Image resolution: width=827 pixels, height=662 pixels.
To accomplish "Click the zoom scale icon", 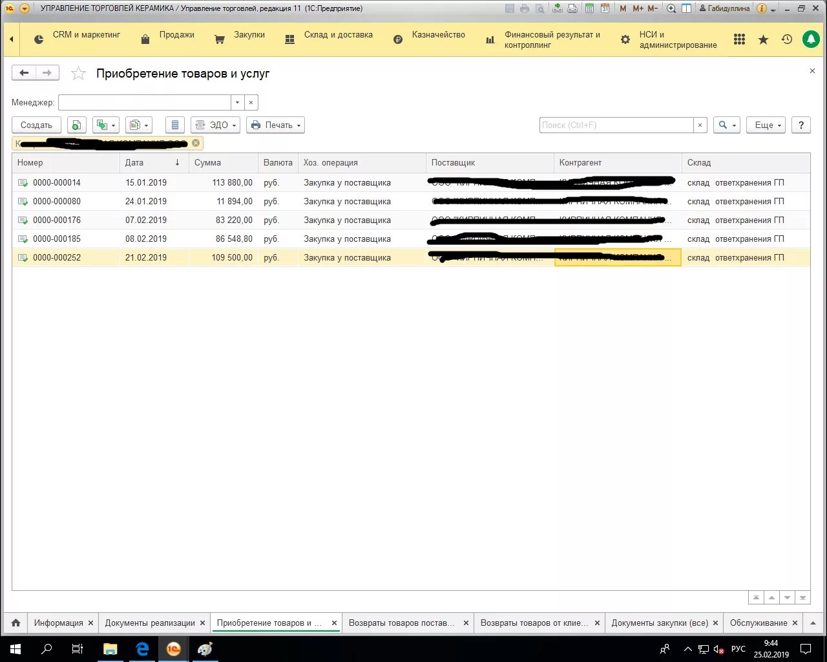I will (671, 8).
